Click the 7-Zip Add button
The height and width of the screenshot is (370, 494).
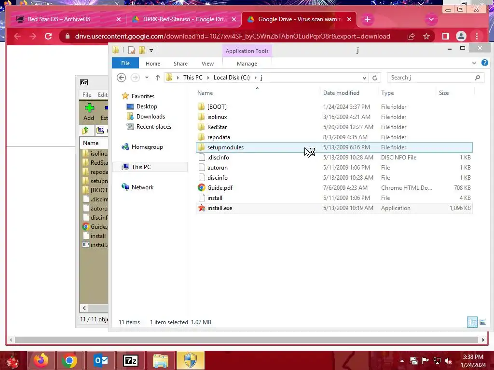pos(89,112)
